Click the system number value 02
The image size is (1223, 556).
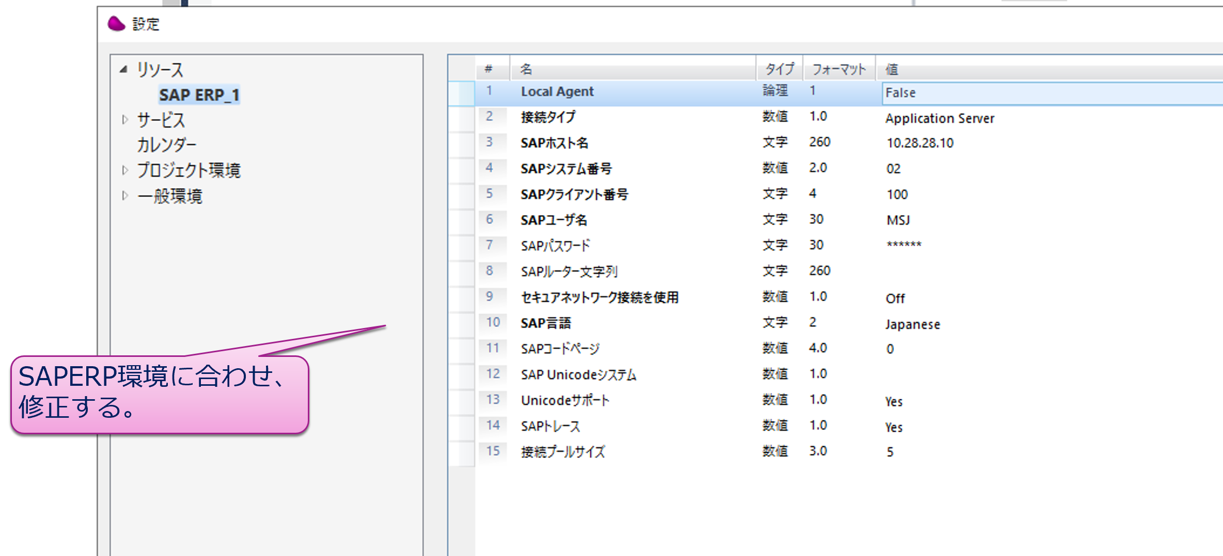click(893, 169)
